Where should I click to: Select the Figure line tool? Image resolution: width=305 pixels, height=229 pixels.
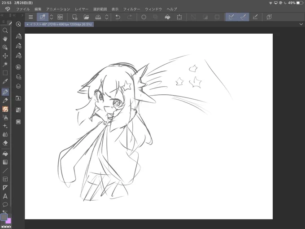pos(5,171)
